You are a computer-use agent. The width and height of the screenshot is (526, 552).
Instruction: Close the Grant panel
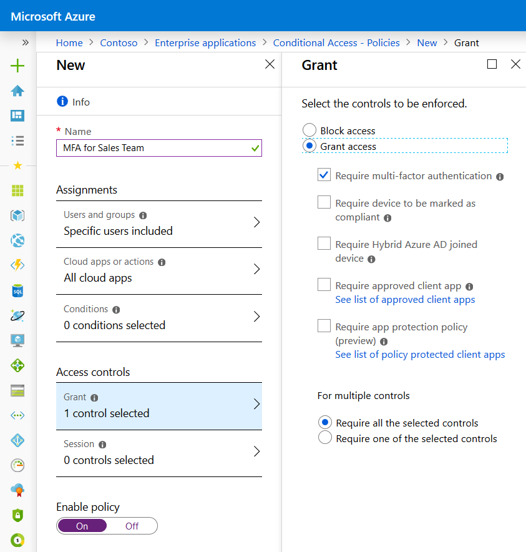[515, 64]
